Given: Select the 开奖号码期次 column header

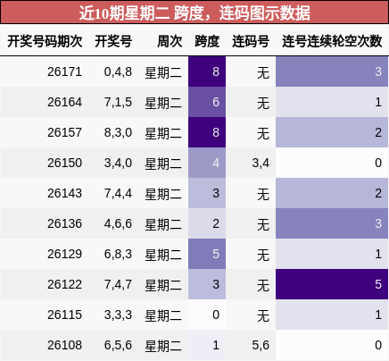Looking at the screenshot, I should (45, 41).
